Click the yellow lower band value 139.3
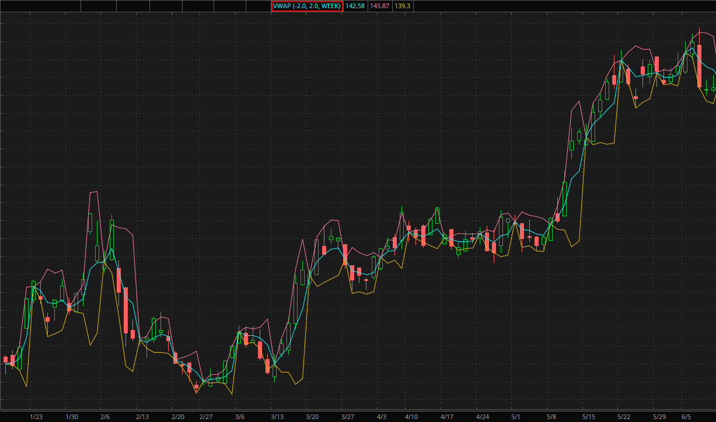This screenshot has height=422, width=716. [403, 6]
